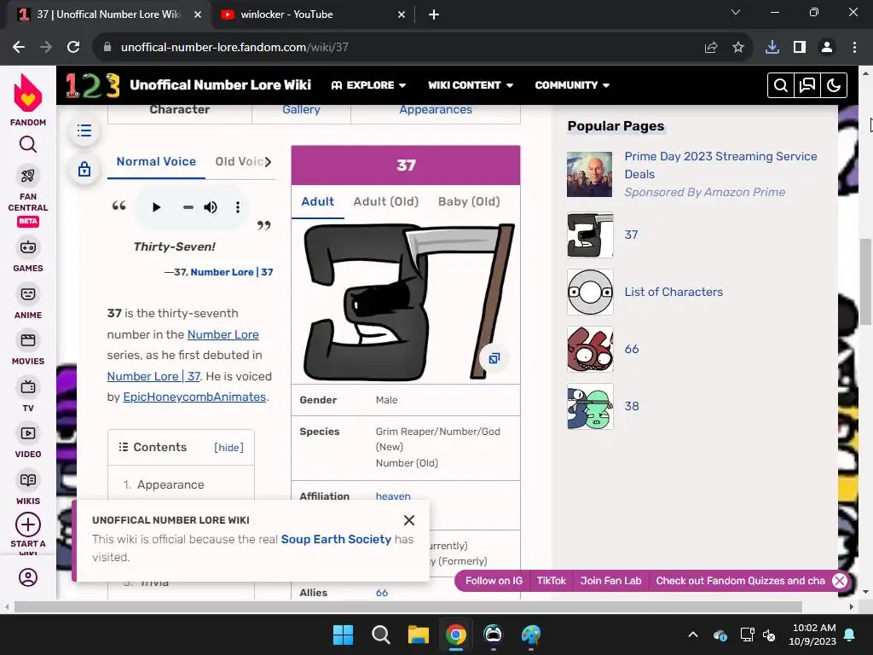The height and width of the screenshot is (655, 873).
Task: Open Number Lore | 37 quote source link
Action: (x=232, y=272)
